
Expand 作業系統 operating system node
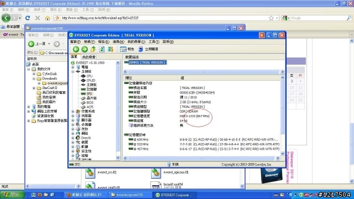pyautogui.click(x=73, y=112)
